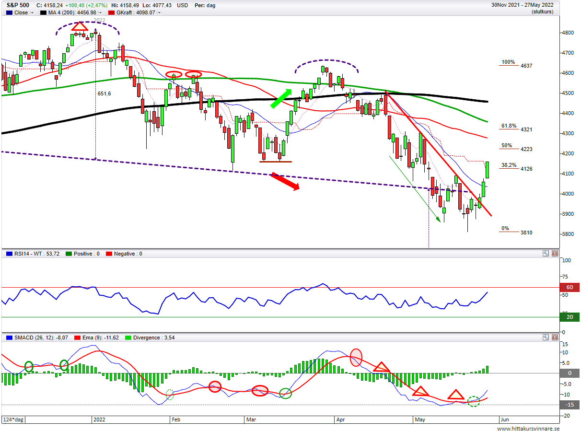Click the Feb label on time axis
The width and height of the screenshot is (581, 431).
176,419
